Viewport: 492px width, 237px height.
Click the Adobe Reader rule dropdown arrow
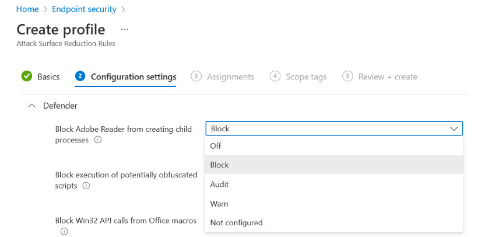pyautogui.click(x=454, y=128)
